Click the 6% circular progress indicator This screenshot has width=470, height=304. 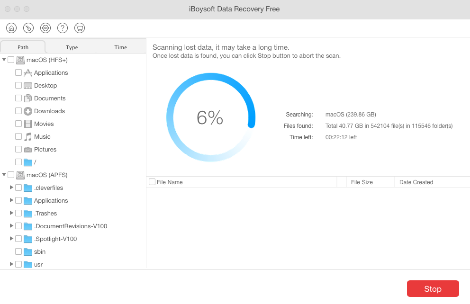click(x=211, y=117)
